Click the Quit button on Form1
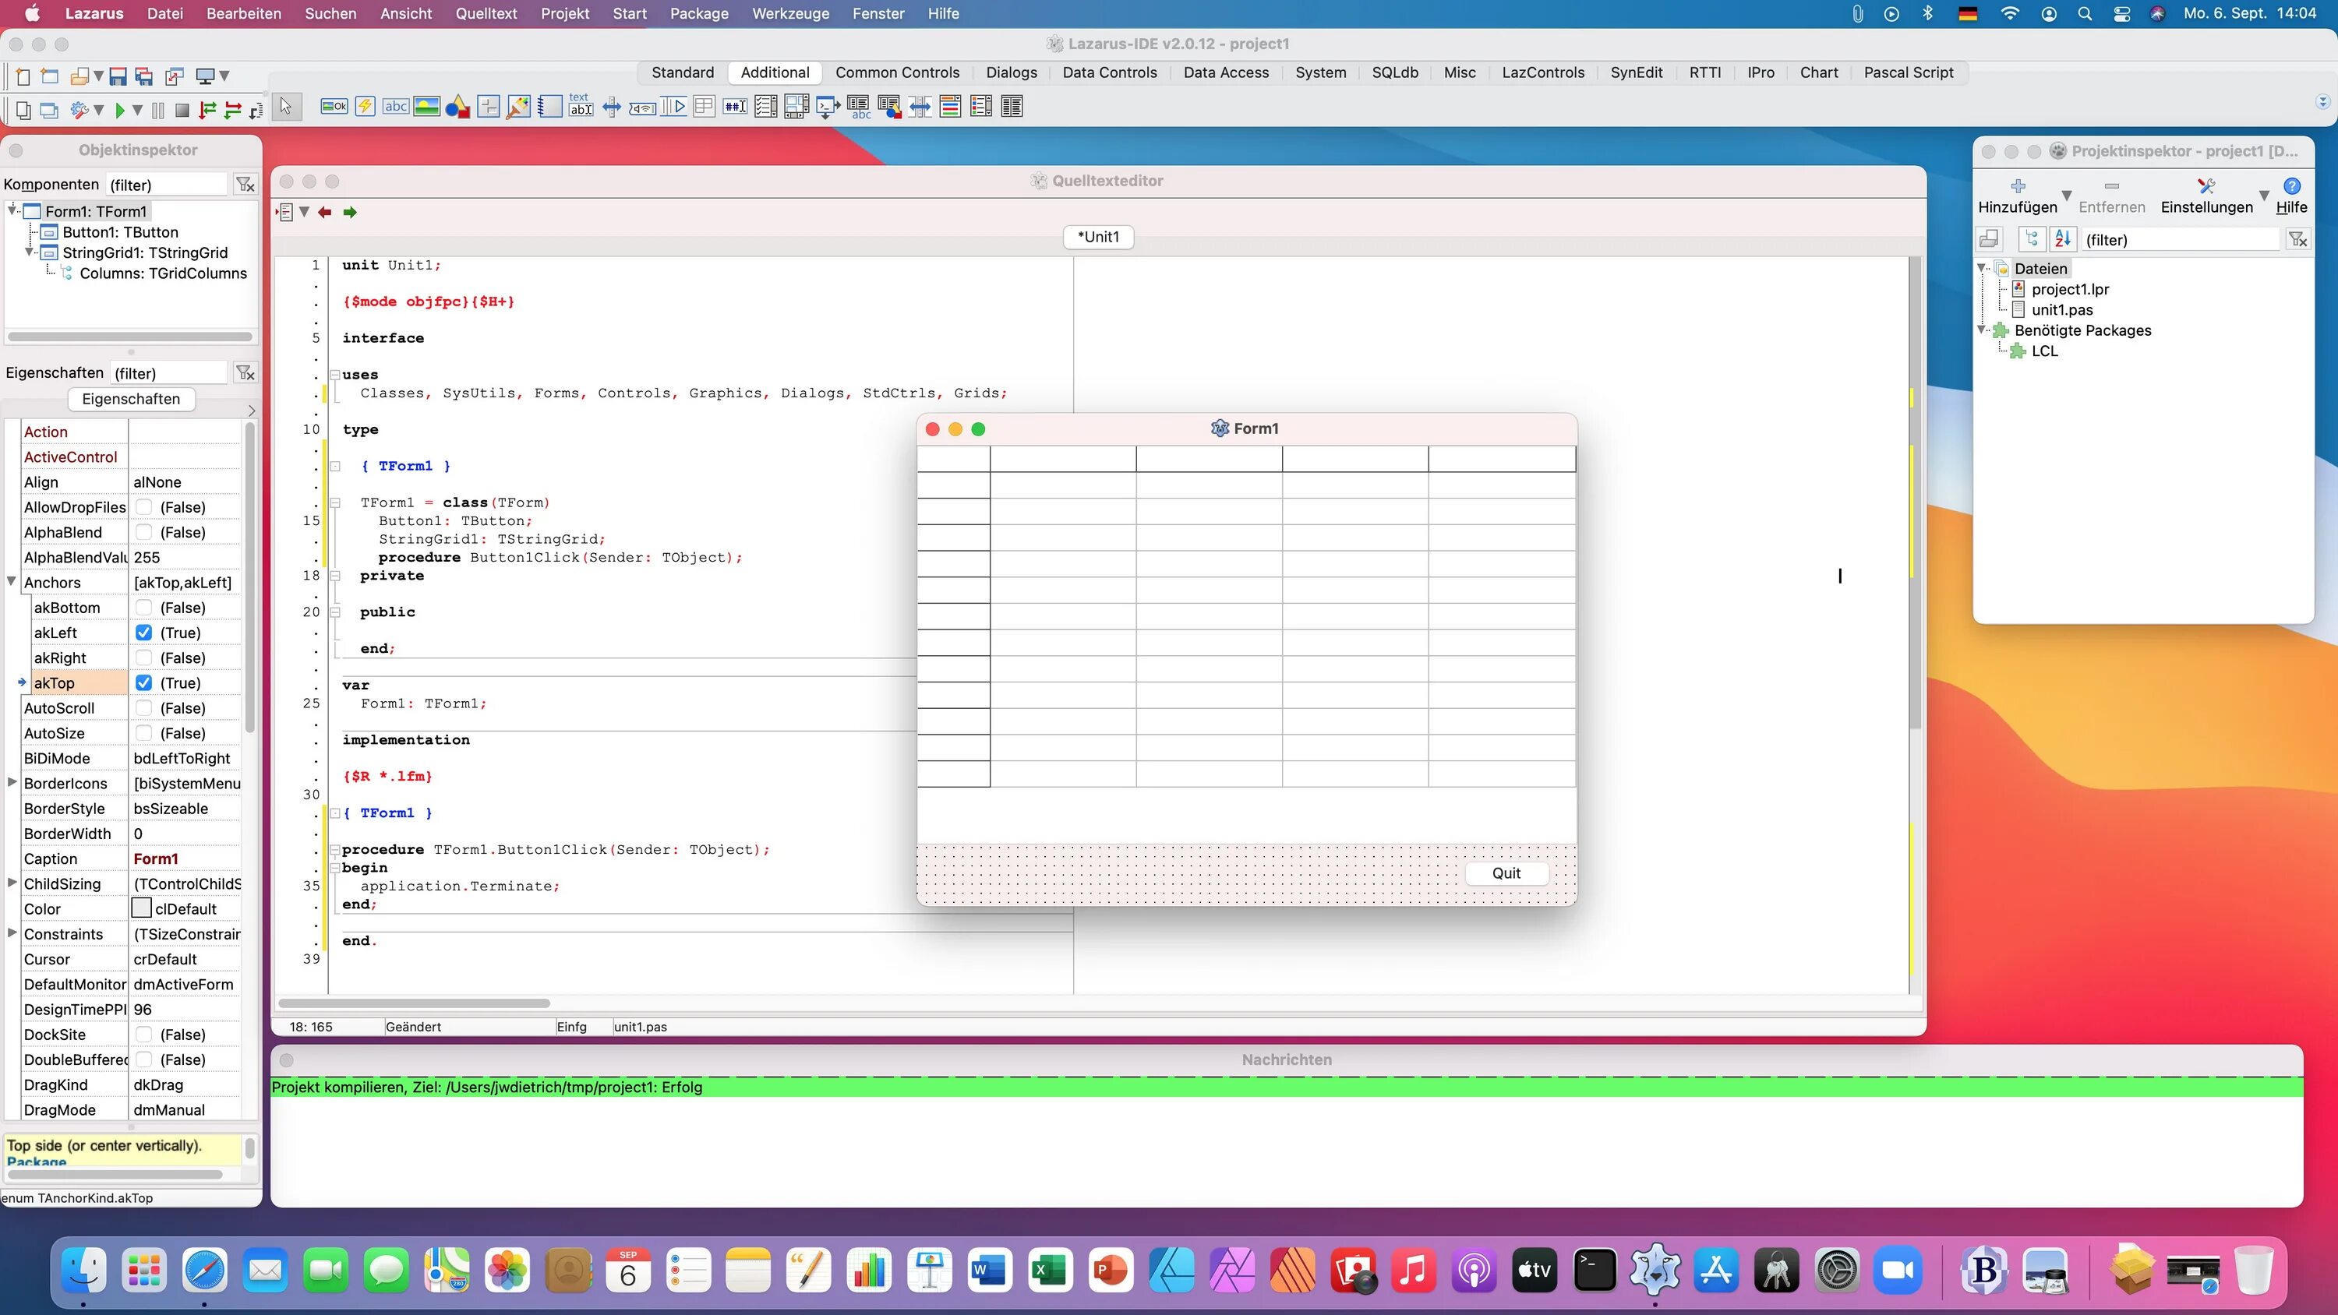Screen dimensions: 2338x1315 click(x=1506, y=873)
